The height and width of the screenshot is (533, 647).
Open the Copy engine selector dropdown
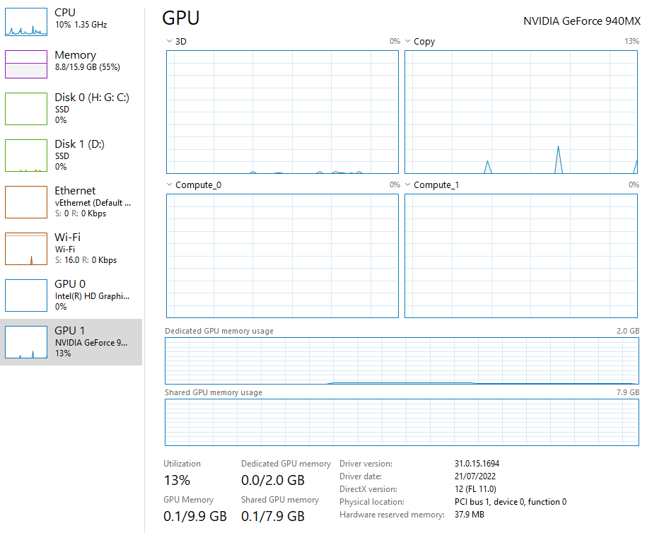pos(407,41)
